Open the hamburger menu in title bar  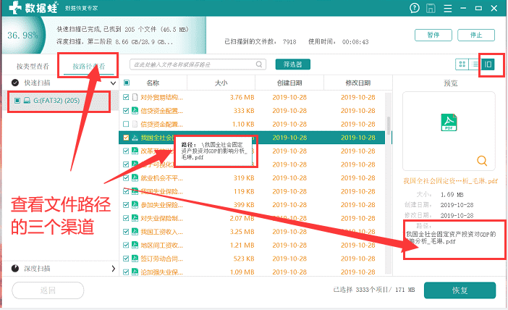coord(448,9)
